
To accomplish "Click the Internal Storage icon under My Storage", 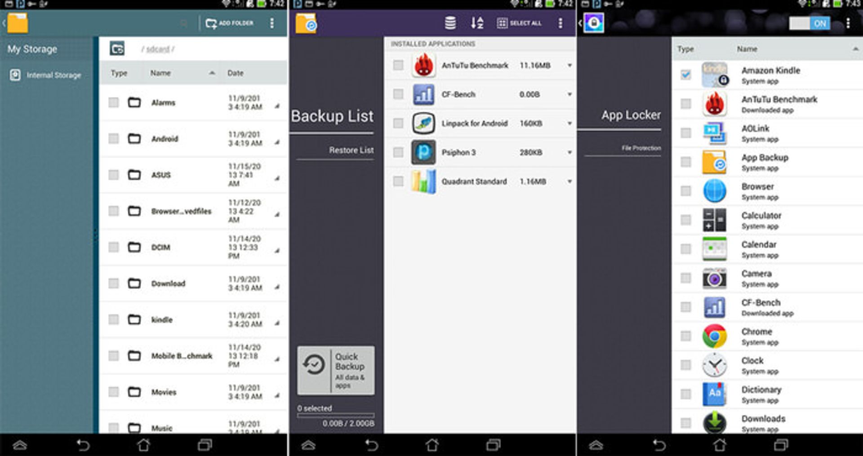I will 15,75.
